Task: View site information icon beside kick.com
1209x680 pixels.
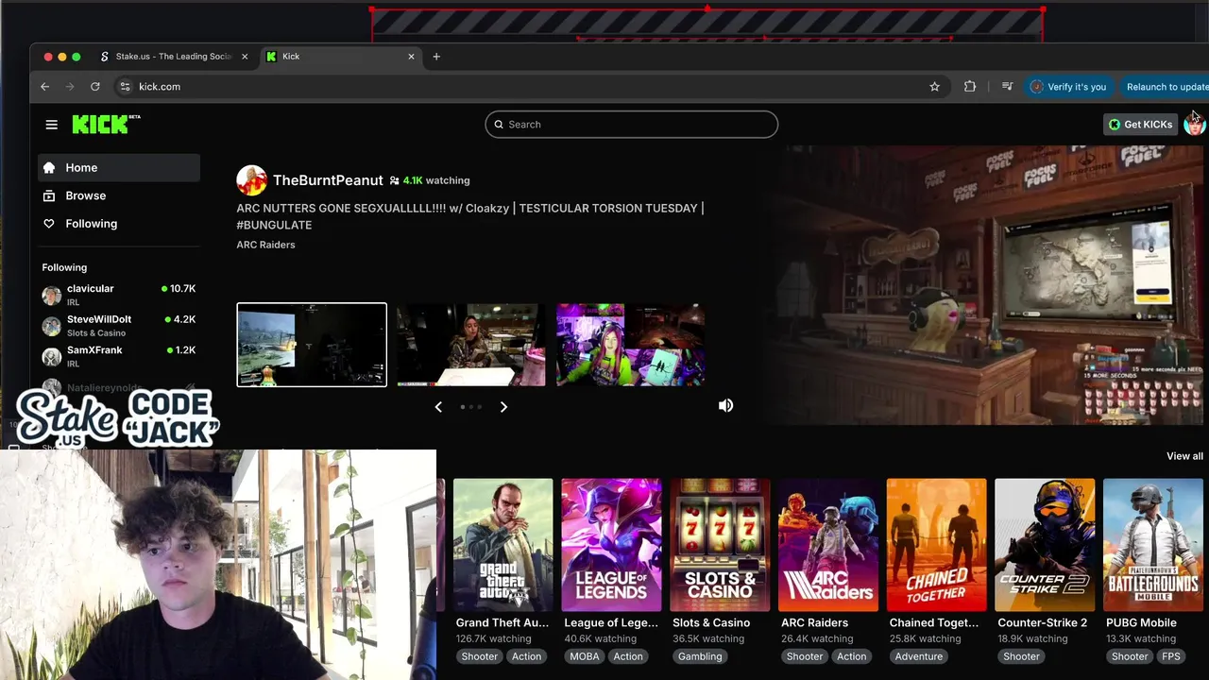Action: point(125,86)
